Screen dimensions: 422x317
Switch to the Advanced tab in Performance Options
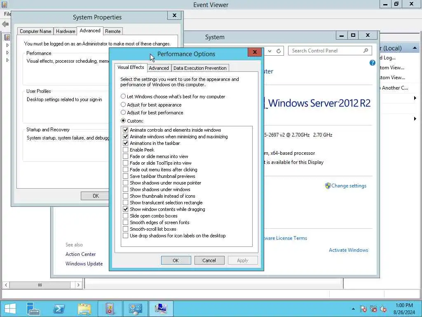point(159,68)
